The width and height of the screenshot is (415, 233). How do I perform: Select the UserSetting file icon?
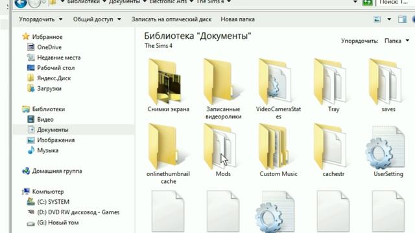[385, 148]
